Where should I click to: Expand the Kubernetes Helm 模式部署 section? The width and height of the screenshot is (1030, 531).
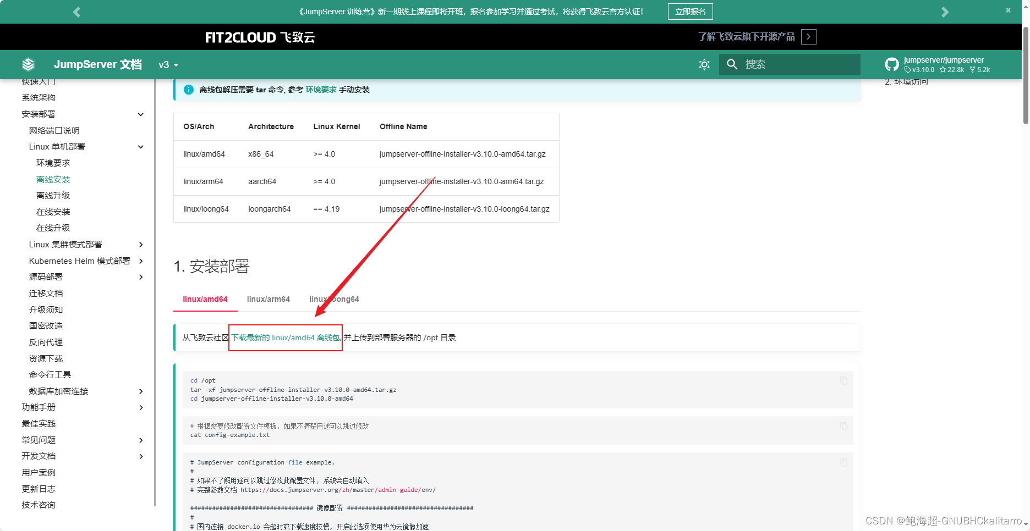click(142, 261)
